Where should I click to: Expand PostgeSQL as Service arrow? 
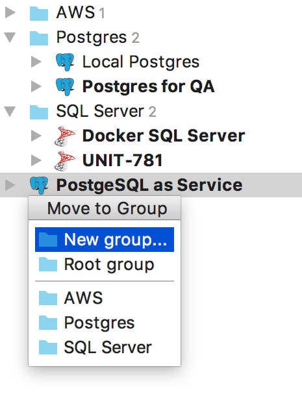tap(10, 185)
